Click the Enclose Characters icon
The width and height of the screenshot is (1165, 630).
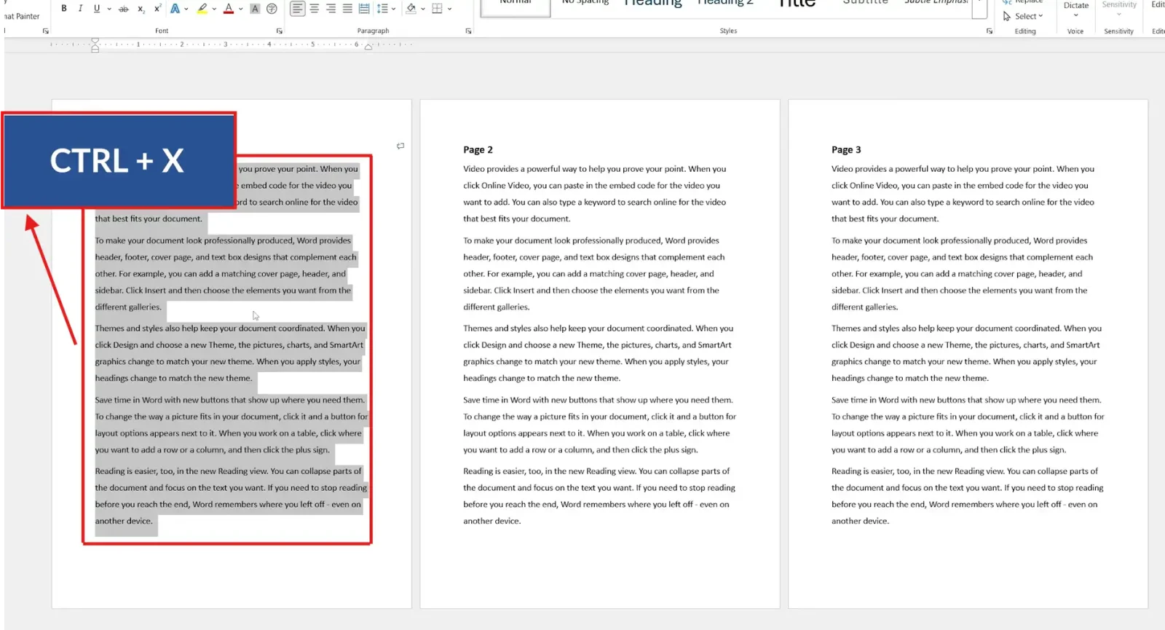tap(272, 9)
